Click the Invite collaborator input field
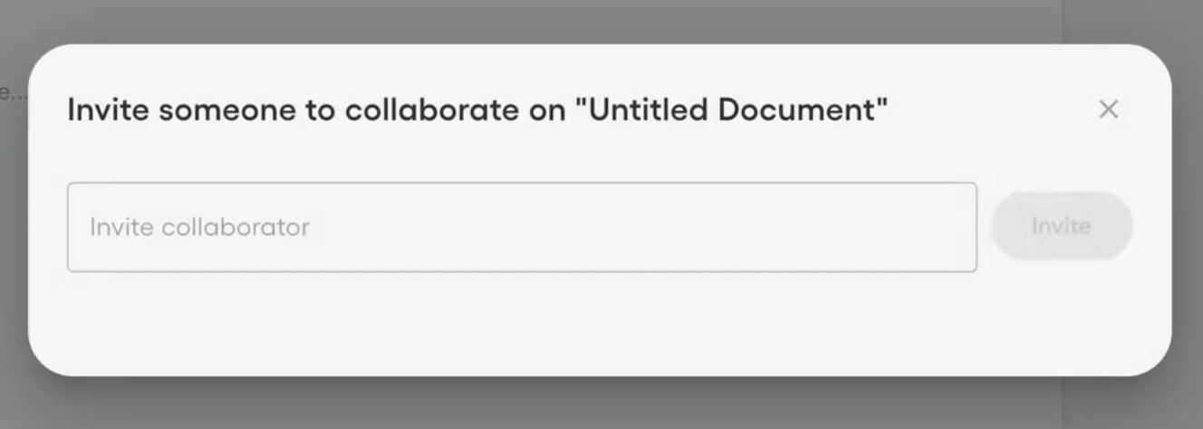This screenshot has height=429, width=1203. point(522,227)
